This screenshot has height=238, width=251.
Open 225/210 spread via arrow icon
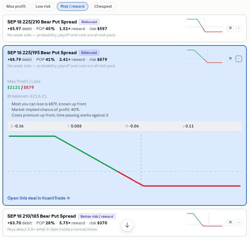coord(230,28)
